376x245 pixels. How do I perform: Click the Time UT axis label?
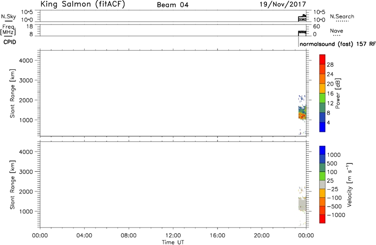(x=173, y=242)
